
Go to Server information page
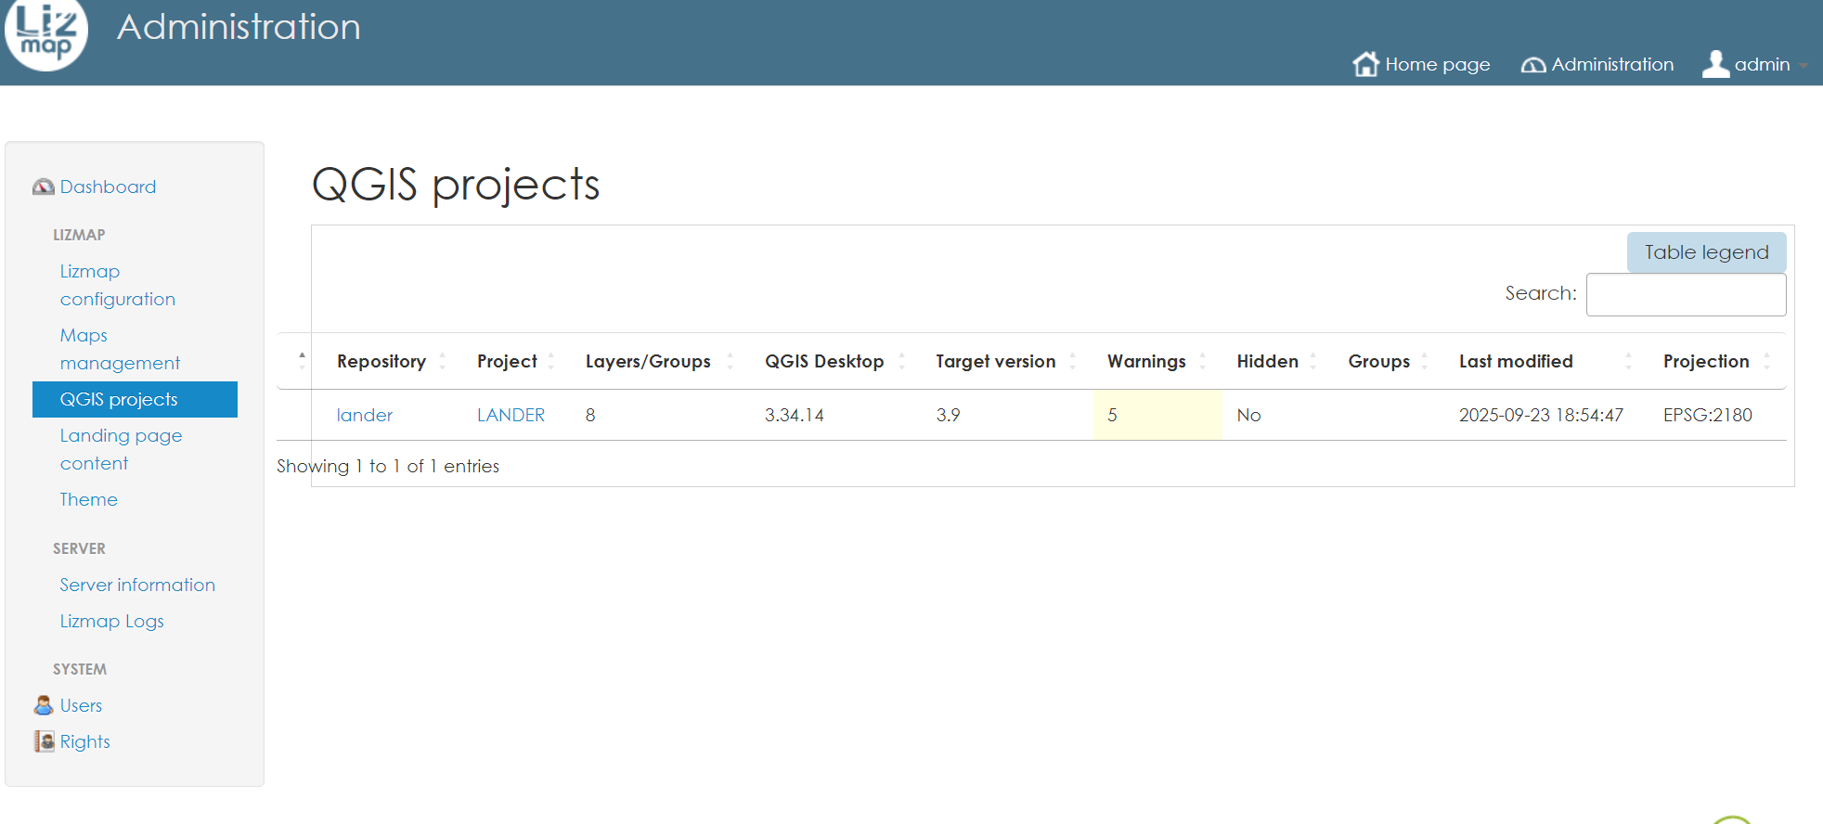coord(137,585)
